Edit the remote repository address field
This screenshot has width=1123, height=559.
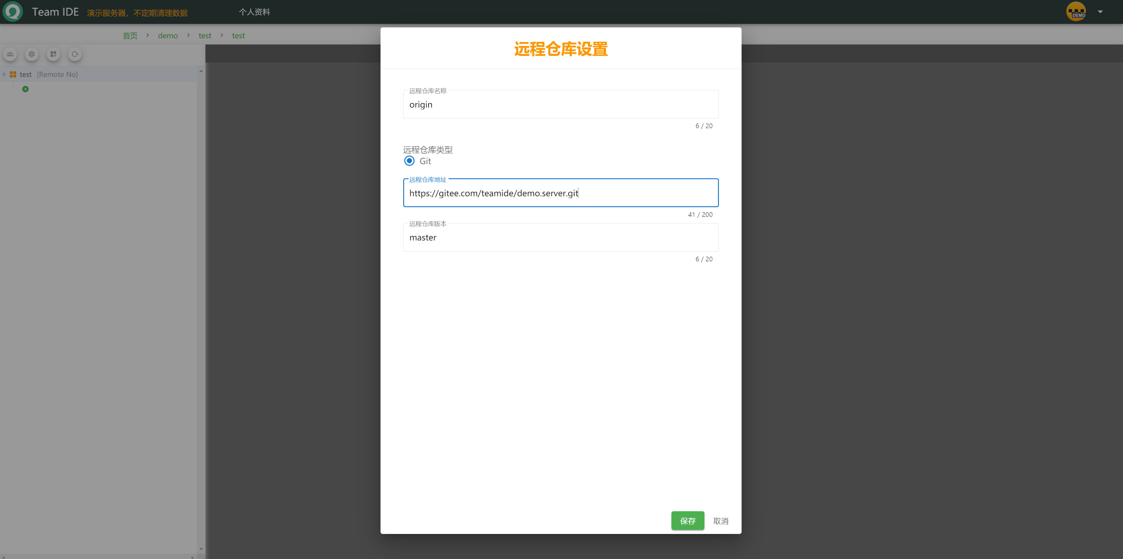561,193
